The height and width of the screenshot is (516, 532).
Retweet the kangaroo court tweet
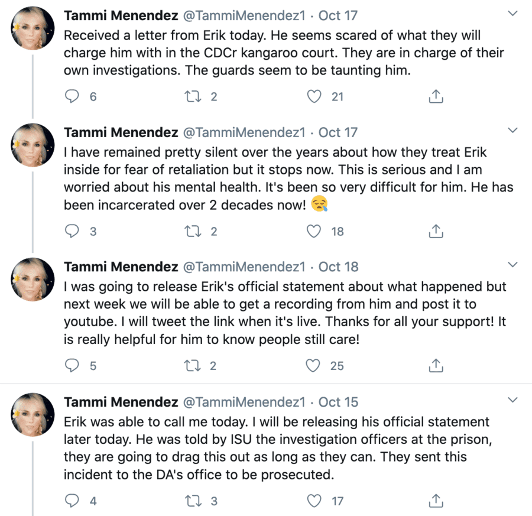(192, 96)
